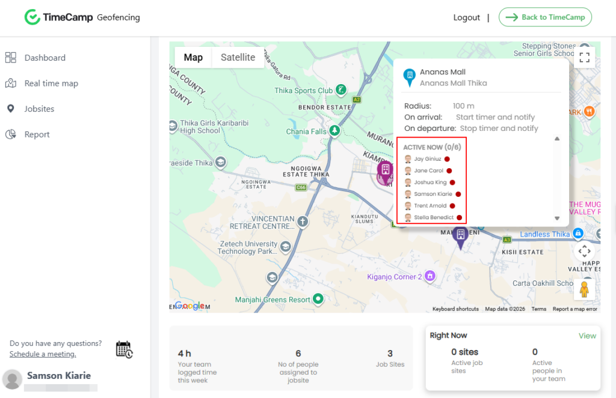
Task: Select Samson Kiarie in active list
Action: (x=433, y=194)
